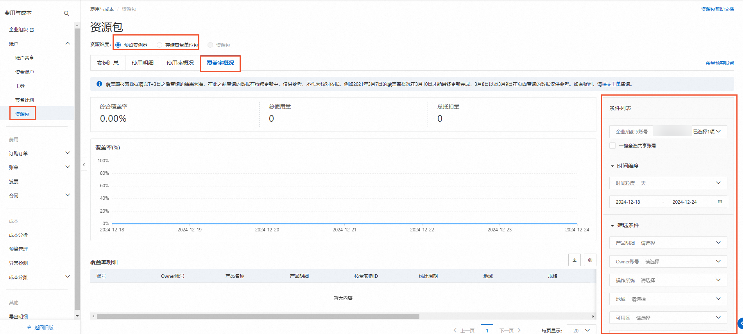Click the external link icon beside 企业组织
Screen dimensions: 743x334
coord(32,30)
